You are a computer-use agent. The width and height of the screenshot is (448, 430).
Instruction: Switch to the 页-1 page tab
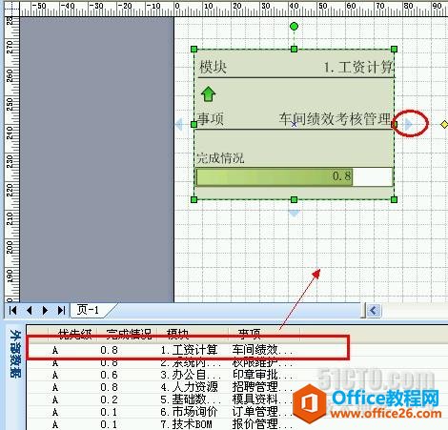pos(89,310)
